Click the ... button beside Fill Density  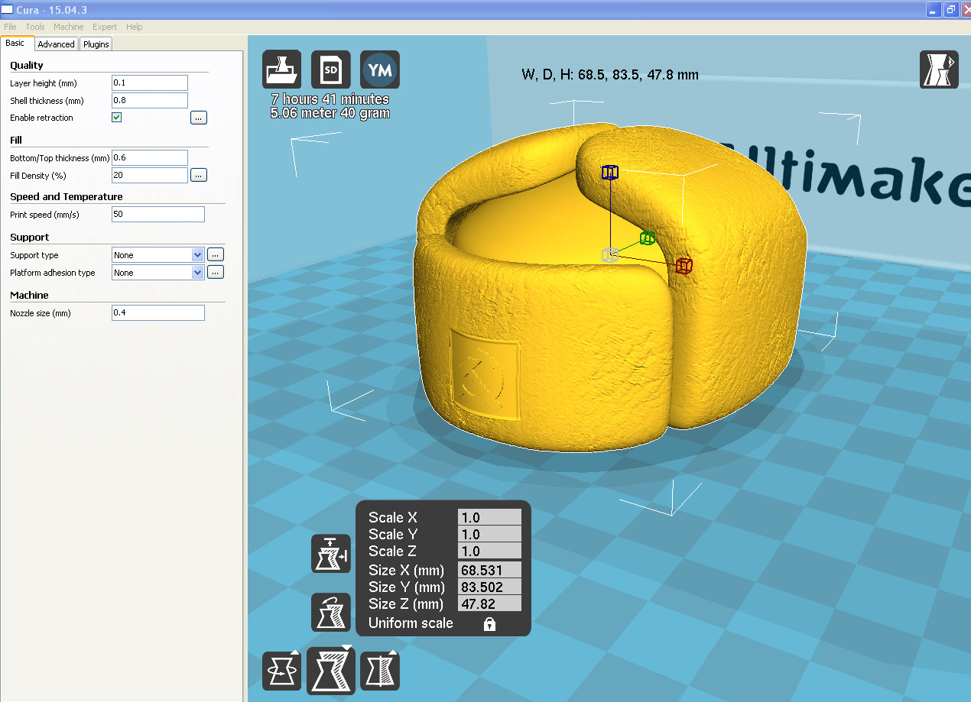point(199,176)
